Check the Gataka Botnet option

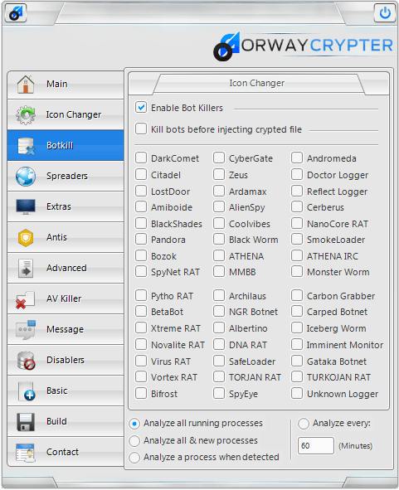click(x=297, y=361)
